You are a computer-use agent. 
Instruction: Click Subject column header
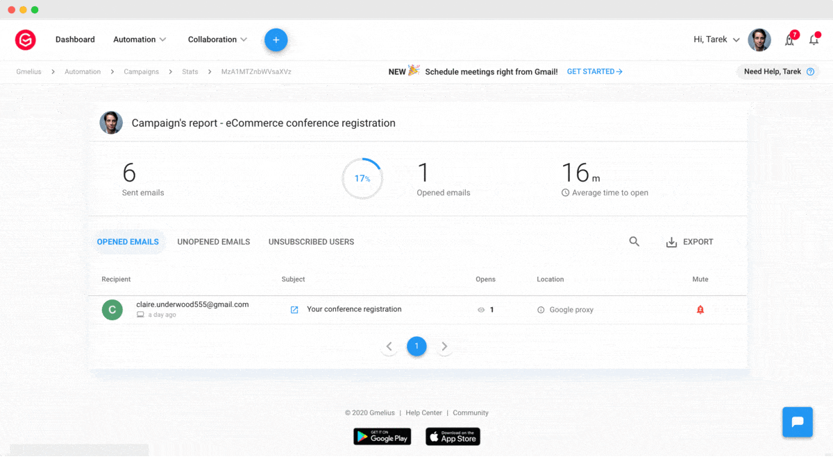pyautogui.click(x=293, y=279)
